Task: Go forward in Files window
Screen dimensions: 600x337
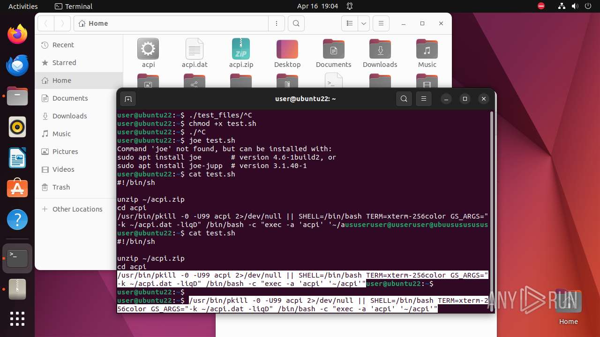Action: (x=62, y=23)
